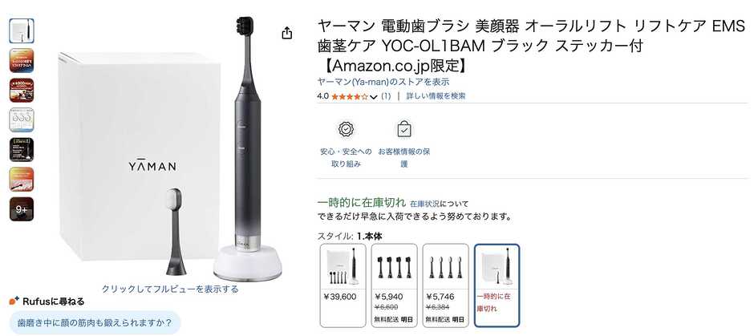Open the 詳しい情報を検索 link
754x336 pixels.
(x=436, y=96)
